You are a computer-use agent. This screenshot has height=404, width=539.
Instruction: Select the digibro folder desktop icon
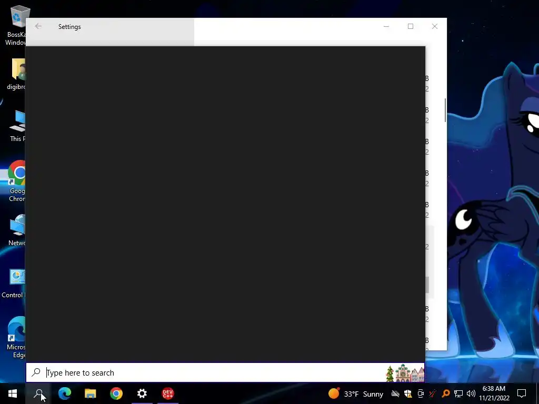(16, 74)
